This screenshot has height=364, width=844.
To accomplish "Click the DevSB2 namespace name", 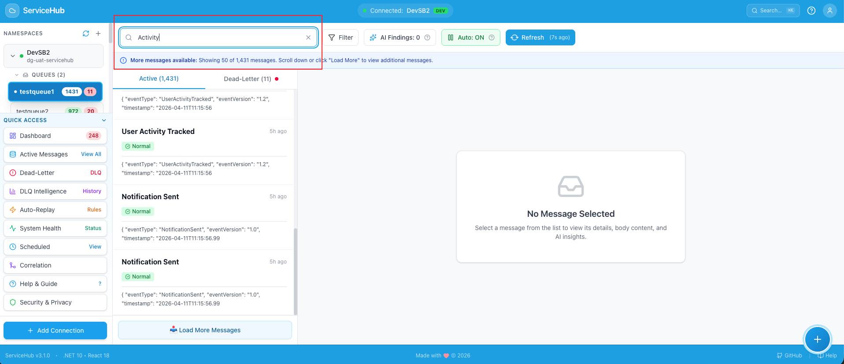I will 38,52.
